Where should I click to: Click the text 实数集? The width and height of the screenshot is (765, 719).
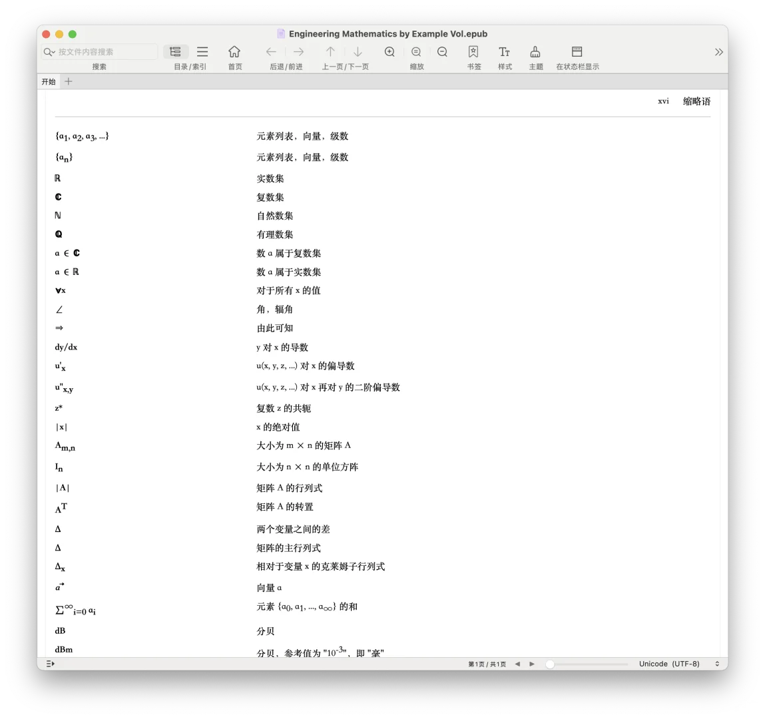coord(270,178)
